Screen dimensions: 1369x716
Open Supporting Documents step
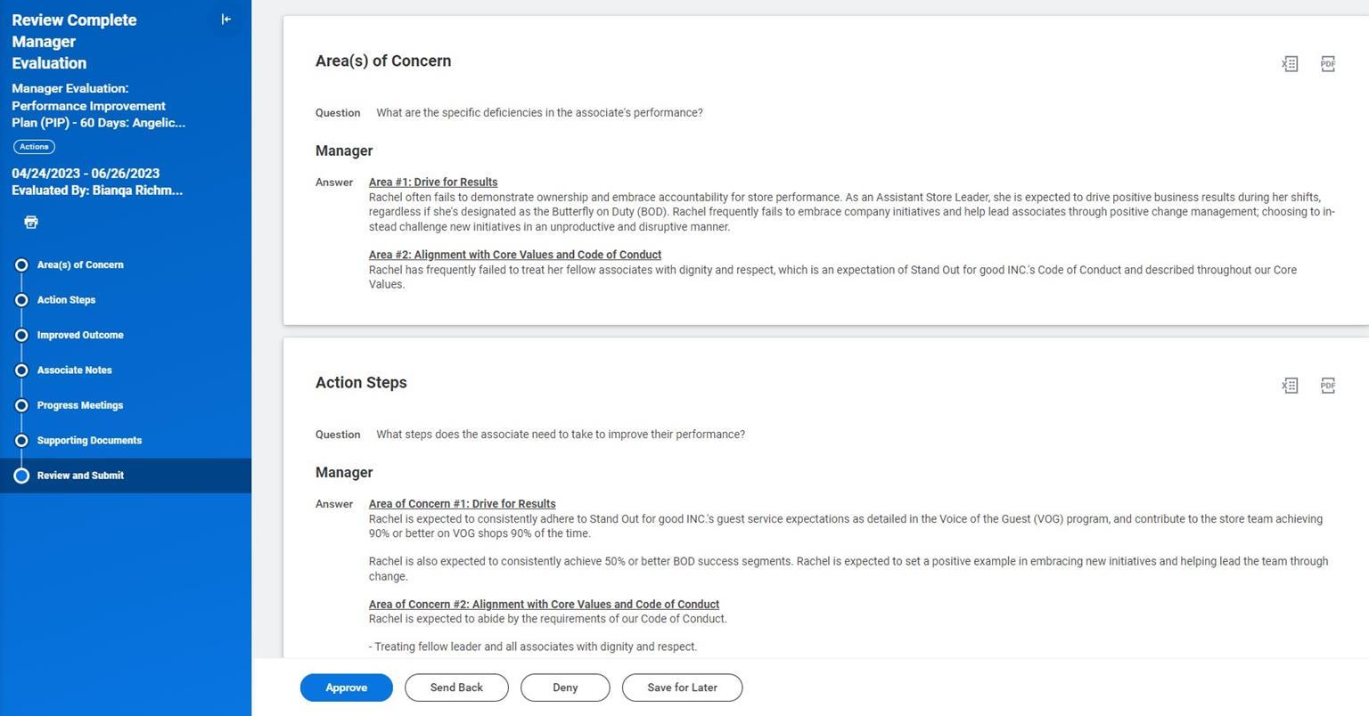point(89,440)
